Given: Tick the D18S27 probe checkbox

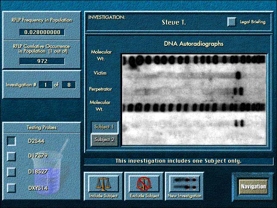Looking at the screenshot, I should tap(11, 172).
